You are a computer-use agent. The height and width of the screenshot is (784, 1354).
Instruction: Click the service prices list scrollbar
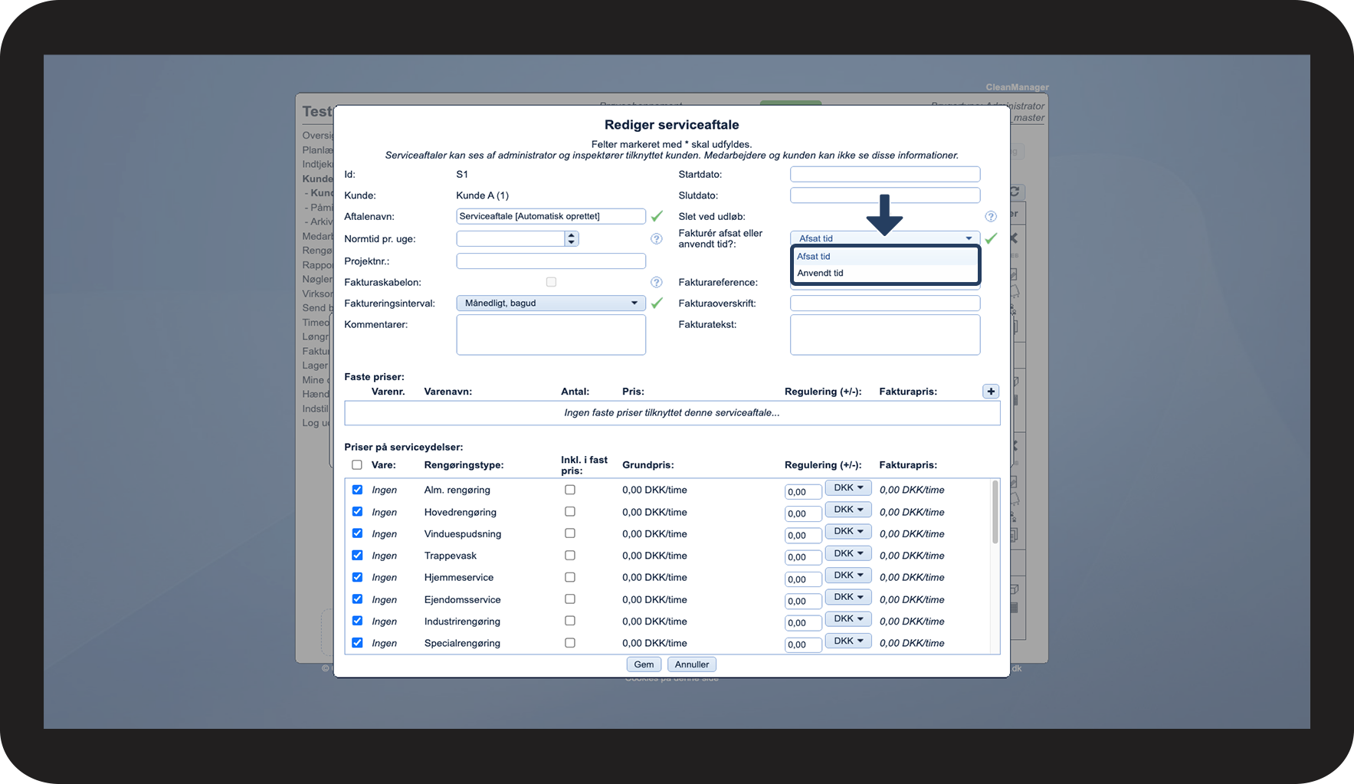(x=995, y=512)
